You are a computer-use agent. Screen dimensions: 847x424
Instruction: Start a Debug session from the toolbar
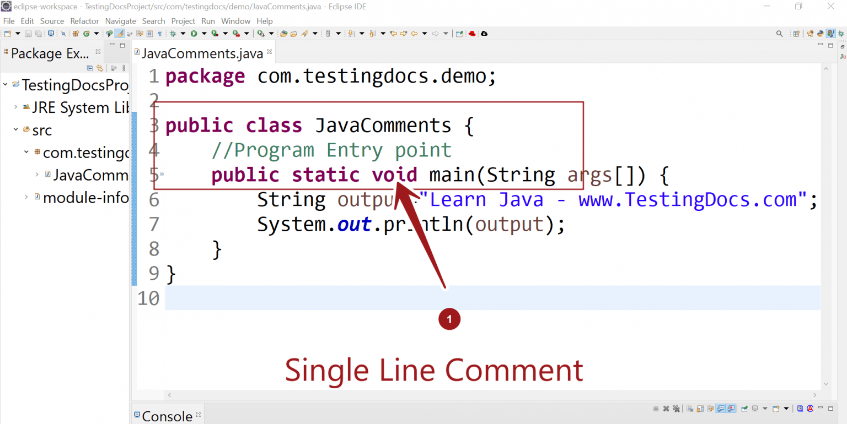pos(173,33)
